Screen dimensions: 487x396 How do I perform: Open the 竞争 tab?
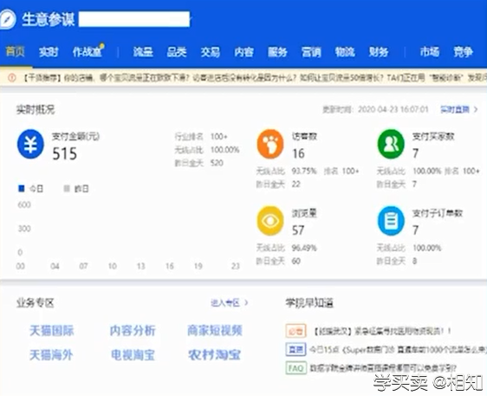(463, 52)
